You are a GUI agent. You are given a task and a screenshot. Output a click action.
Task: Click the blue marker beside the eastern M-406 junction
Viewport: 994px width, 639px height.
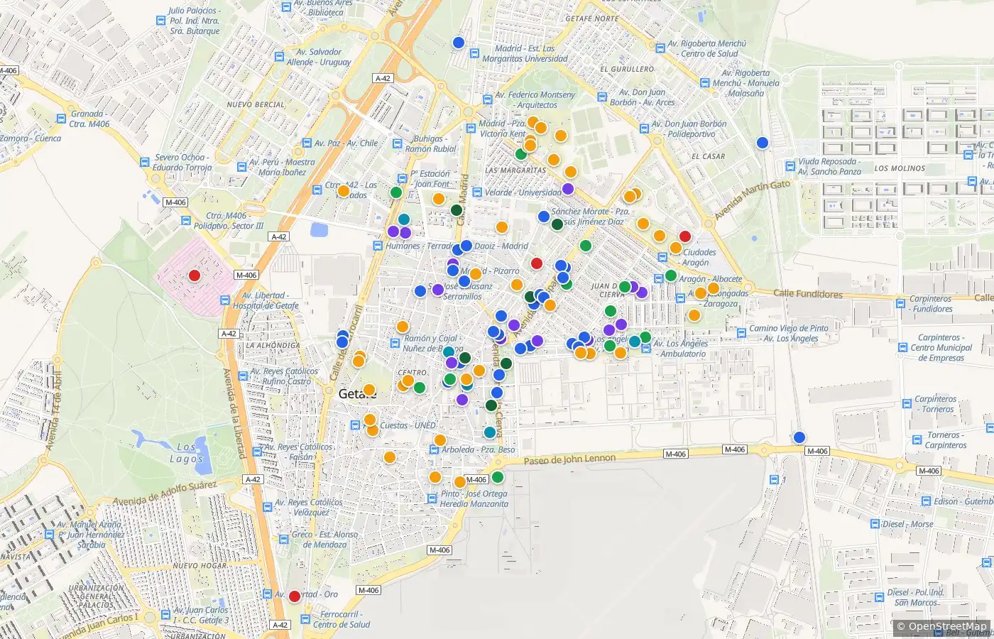799,437
